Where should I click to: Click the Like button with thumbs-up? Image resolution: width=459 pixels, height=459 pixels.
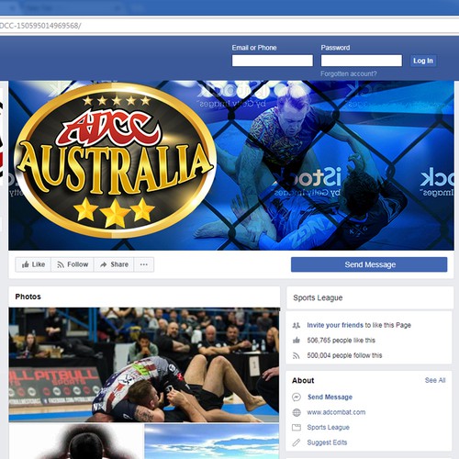coord(33,264)
